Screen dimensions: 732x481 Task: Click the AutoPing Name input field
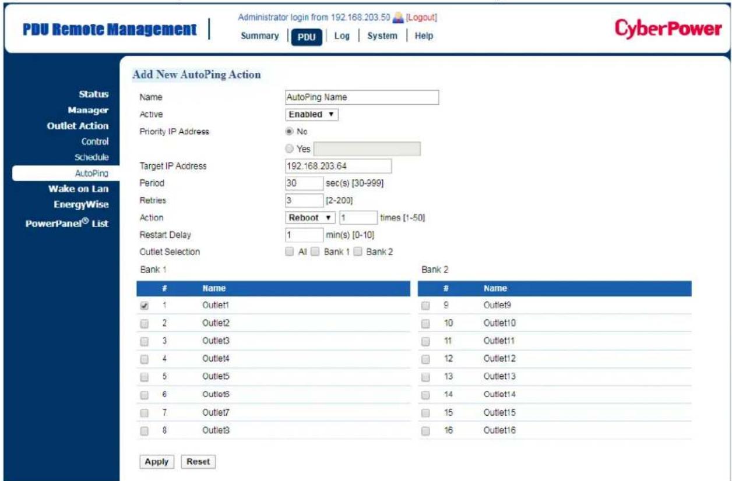(x=362, y=98)
